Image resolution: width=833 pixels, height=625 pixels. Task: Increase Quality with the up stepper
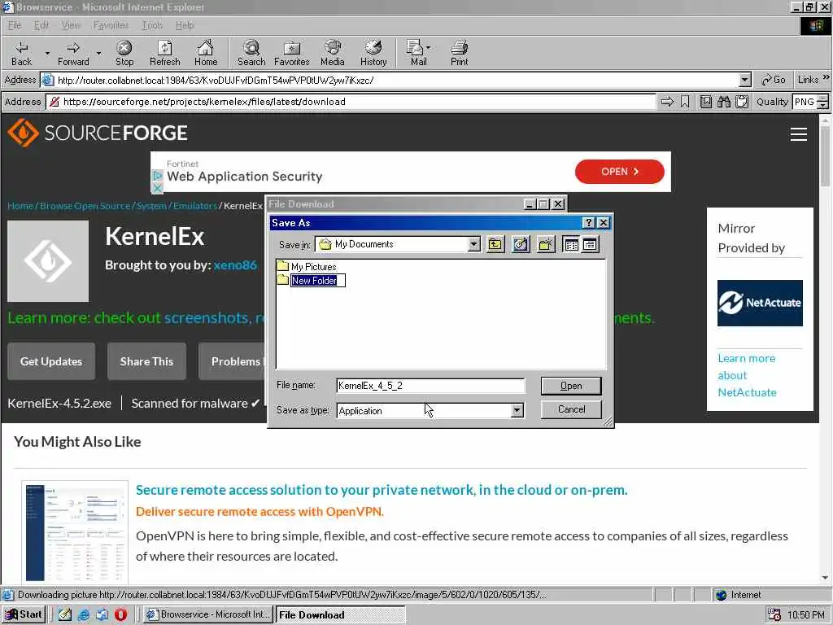coord(823,98)
